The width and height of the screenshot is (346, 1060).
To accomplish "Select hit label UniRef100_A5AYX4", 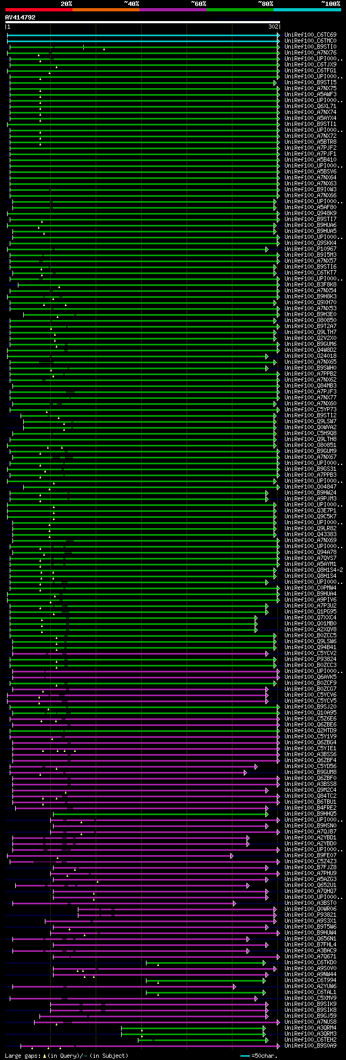I will point(310,118).
